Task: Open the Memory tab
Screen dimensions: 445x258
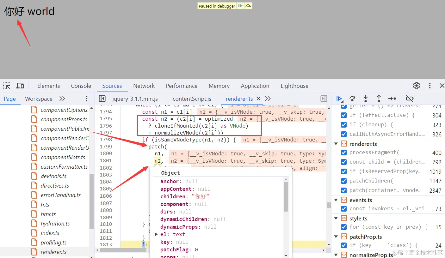Action: coord(219,86)
